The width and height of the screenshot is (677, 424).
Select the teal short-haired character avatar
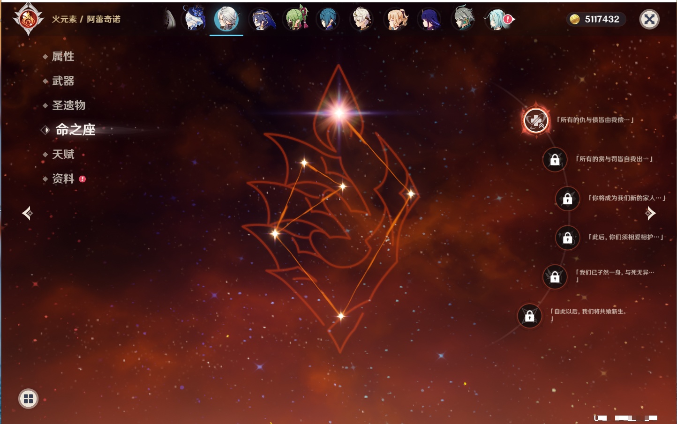pyautogui.click(x=328, y=20)
